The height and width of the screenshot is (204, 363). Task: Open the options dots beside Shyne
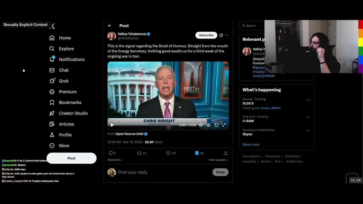tap(308, 131)
